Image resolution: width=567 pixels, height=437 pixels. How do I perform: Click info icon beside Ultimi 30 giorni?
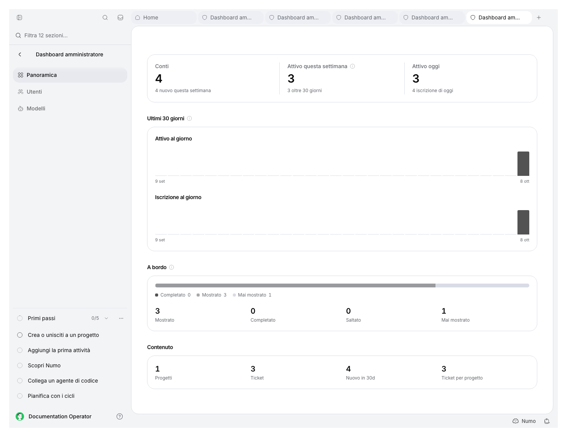click(x=189, y=118)
